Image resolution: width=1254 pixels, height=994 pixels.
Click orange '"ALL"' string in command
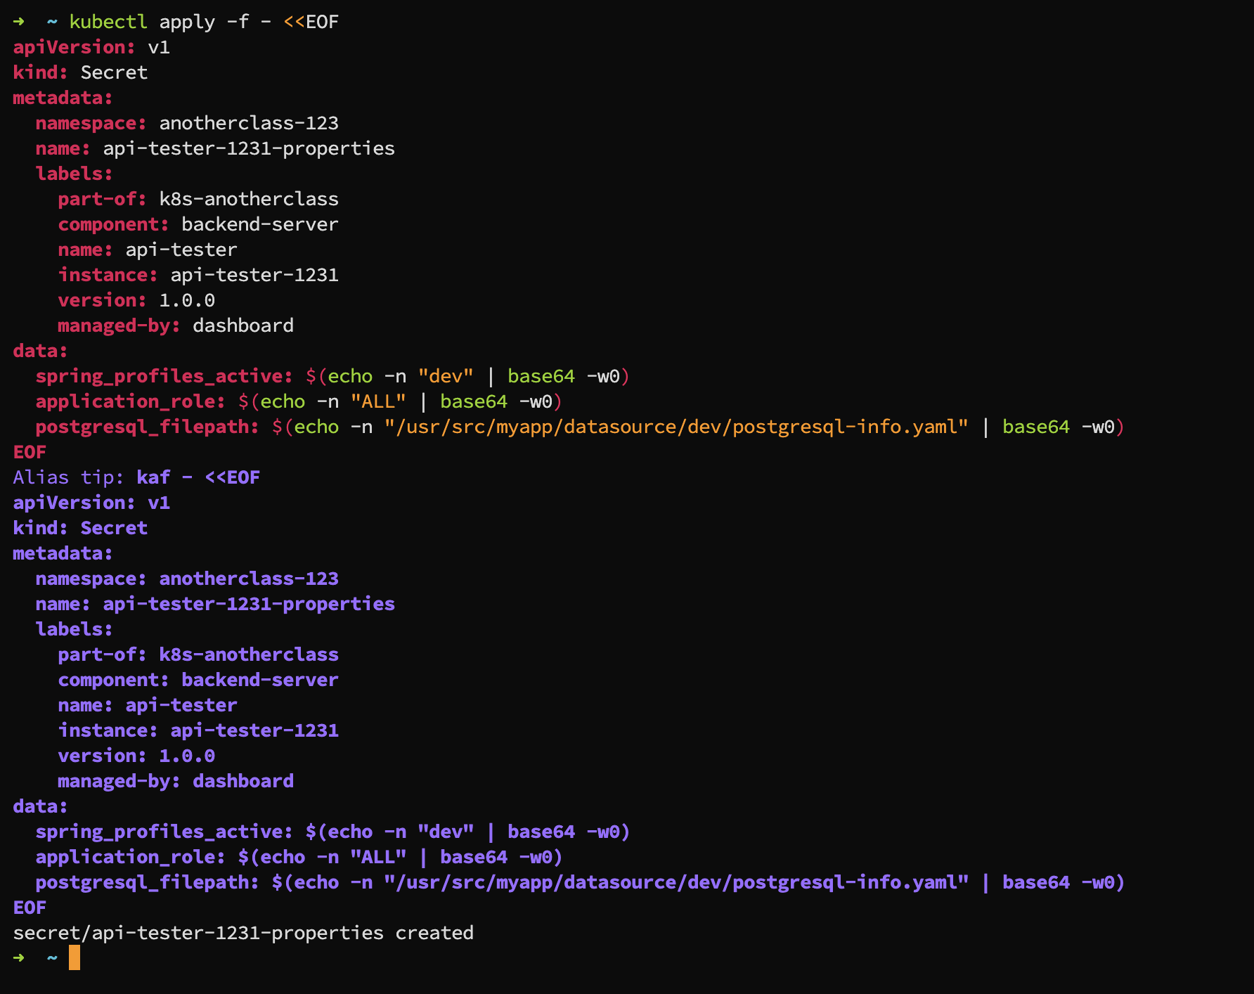coord(378,401)
